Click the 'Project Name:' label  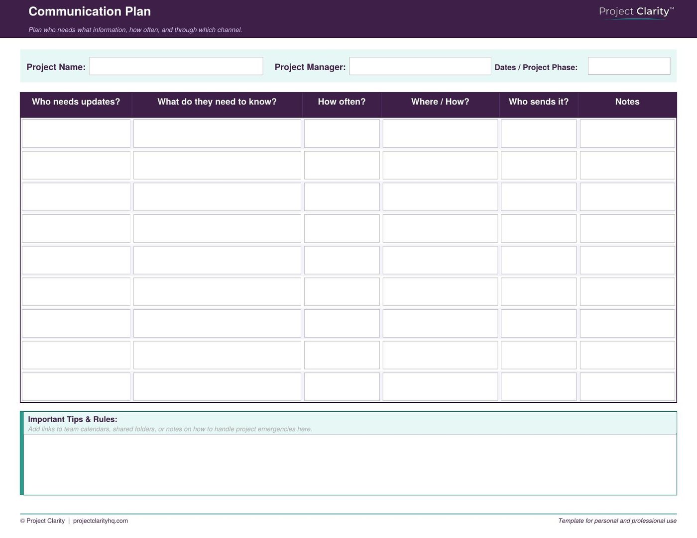tap(56, 67)
